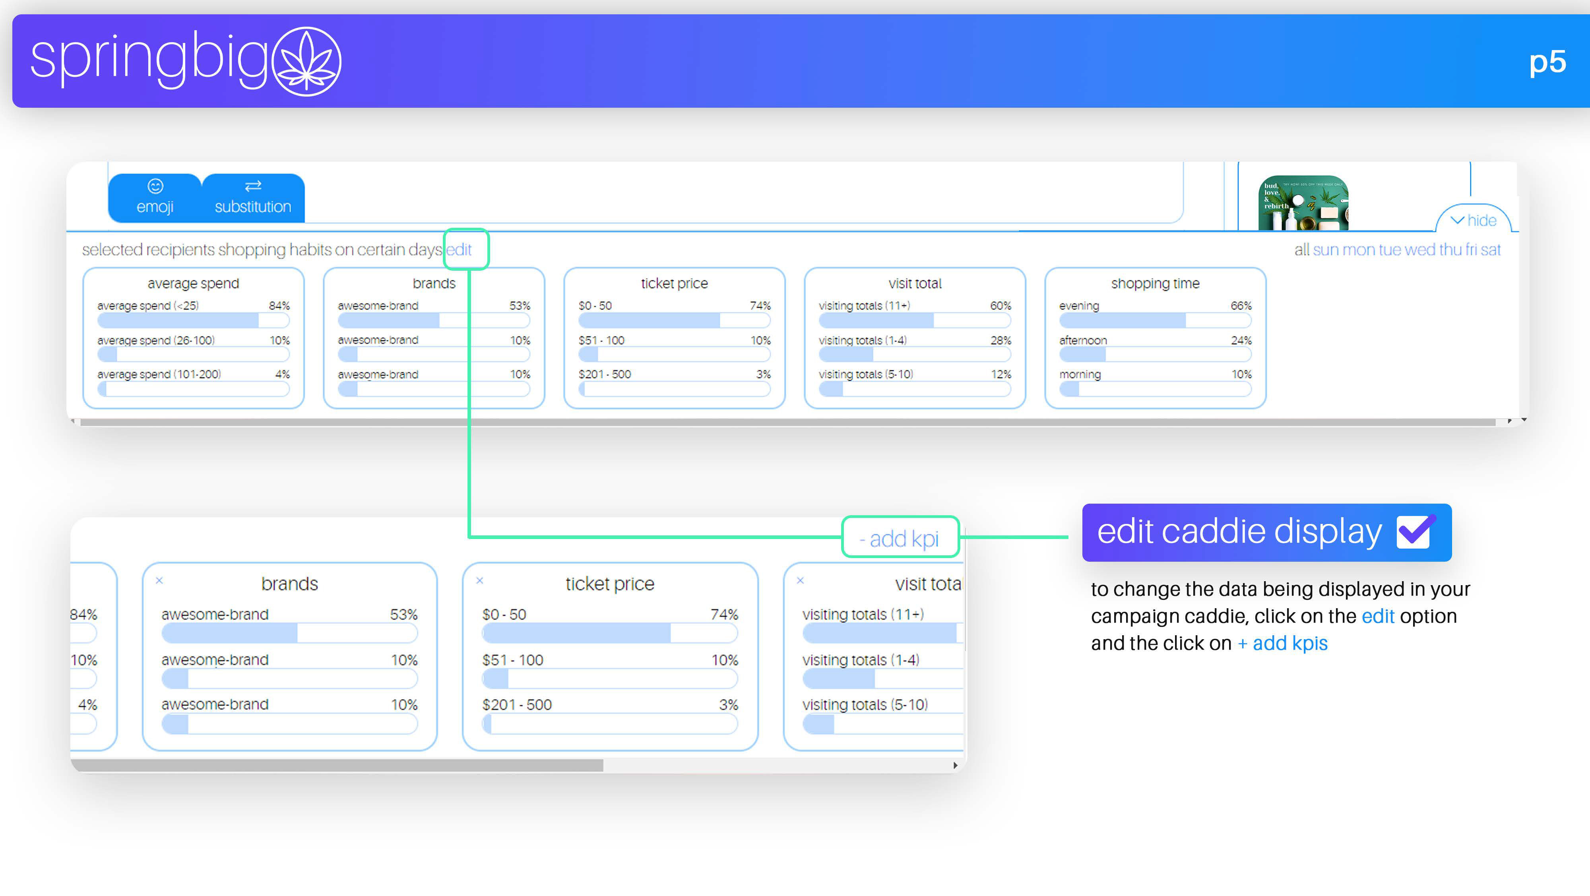Toggle the edit caddie display checkbox
The width and height of the screenshot is (1590, 896).
click(1414, 532)
